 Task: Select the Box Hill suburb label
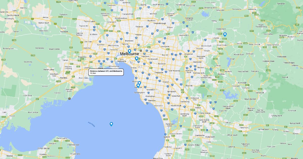tap(165, 55)
